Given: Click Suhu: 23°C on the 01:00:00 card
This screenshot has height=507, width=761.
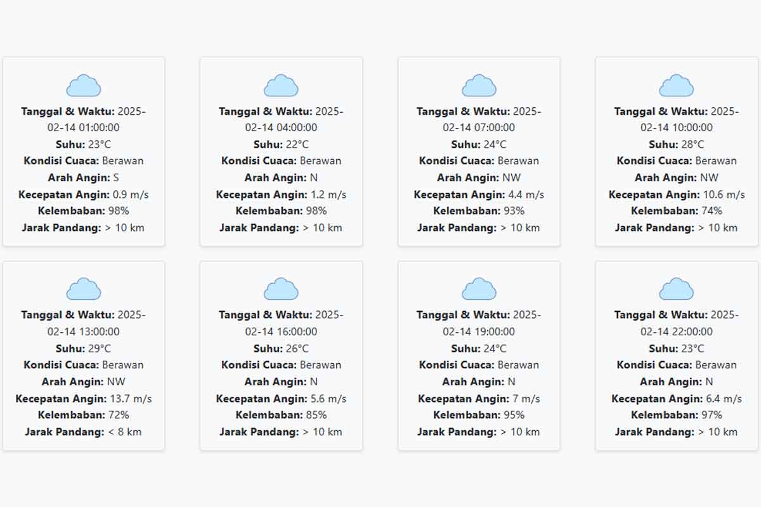Looking at the screenshot, I should pyautogui.click(x=84, y=144).
